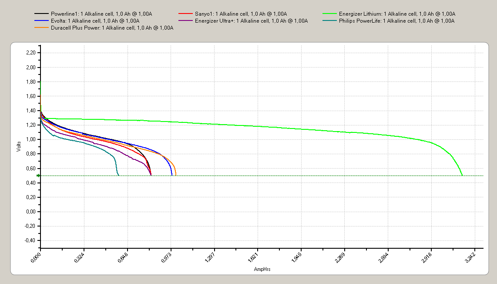Viewport: 497px width, 284px height.
Task: Select the Powerline1 legend label text
Action: [x=101, y=14]
